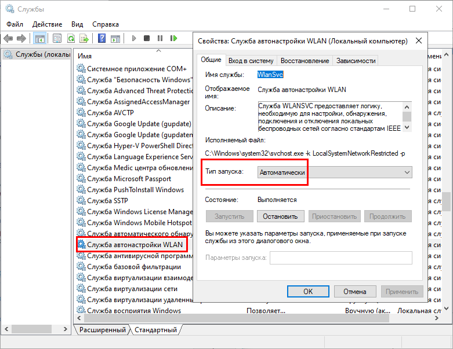This screenshot has width=453, height=349.
Task: Click the gear icon beside Служба SSTP
Action: pyautogui.click(x=81, y=200)
